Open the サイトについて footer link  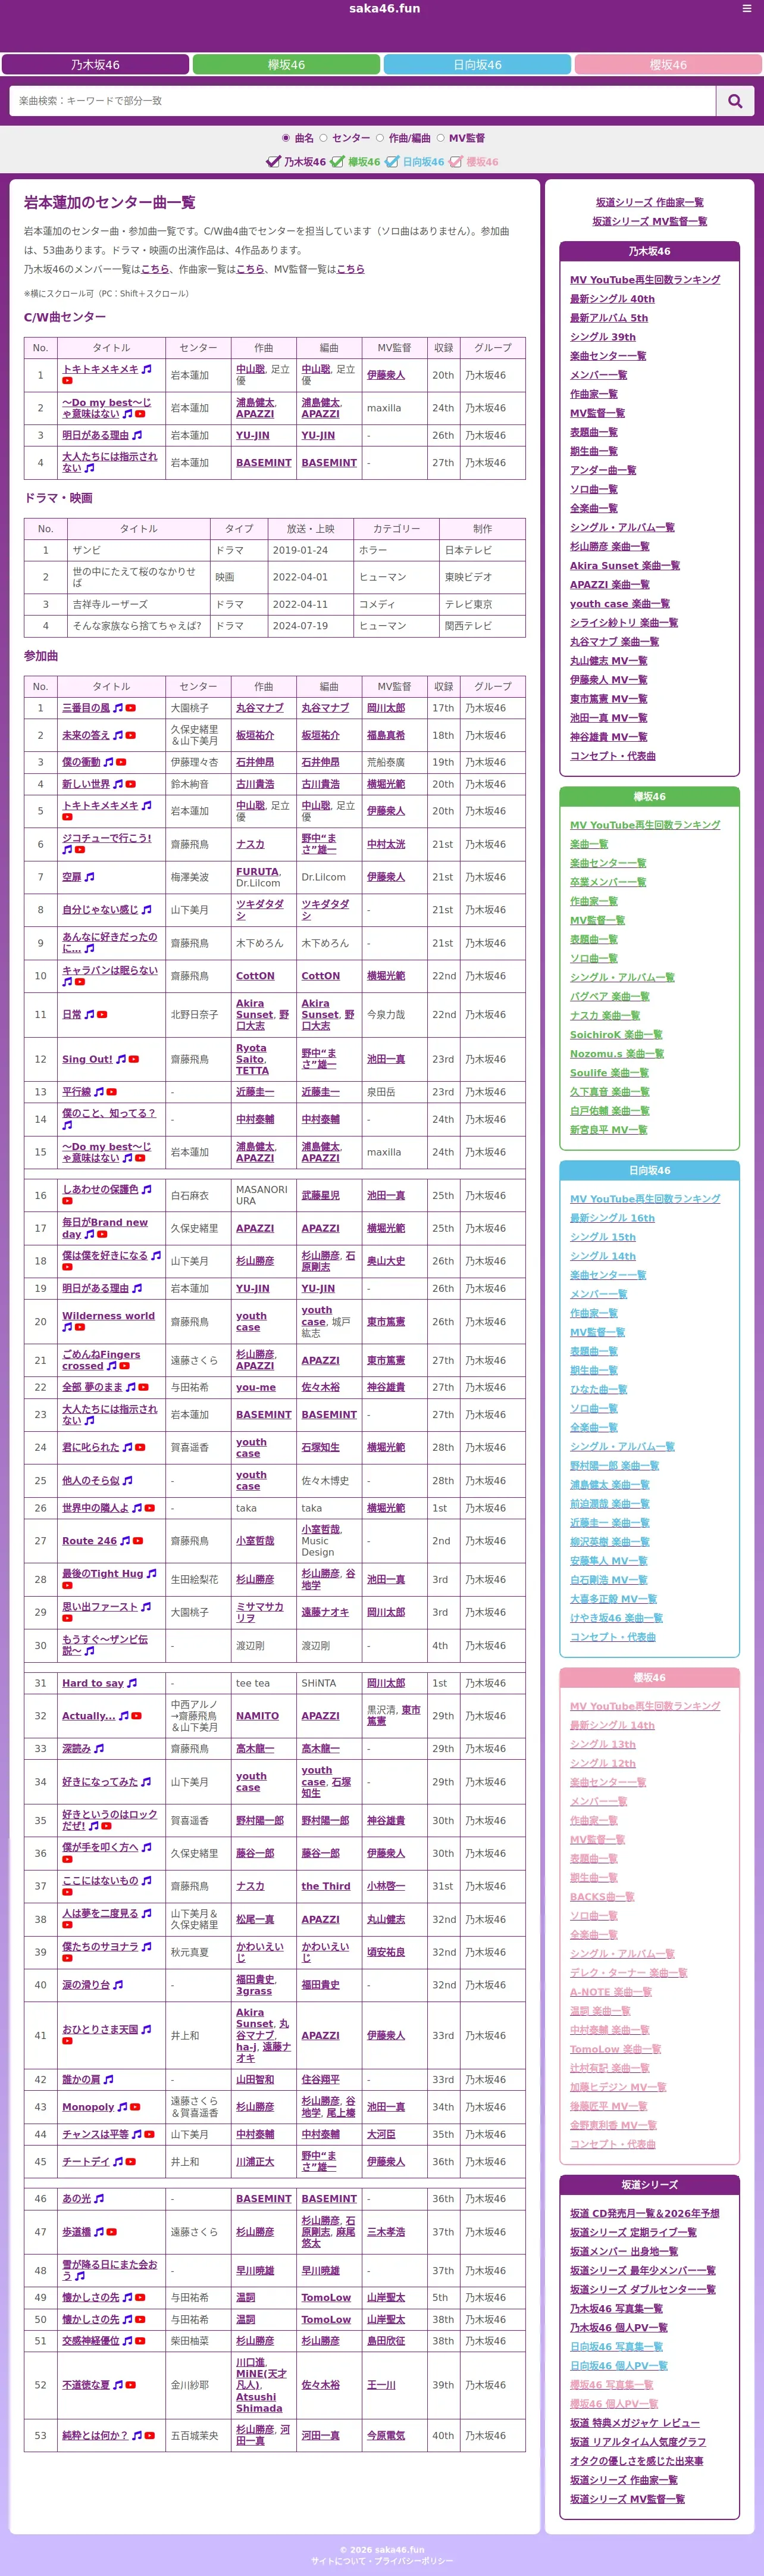338,2561
